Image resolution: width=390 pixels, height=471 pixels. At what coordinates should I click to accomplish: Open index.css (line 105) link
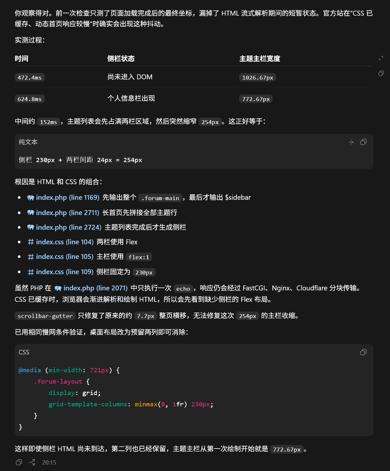tap(65, 257)
